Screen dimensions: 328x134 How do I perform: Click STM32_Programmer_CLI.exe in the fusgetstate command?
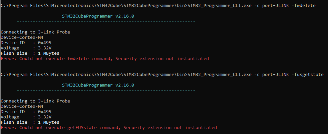click(x=220, y=74)
